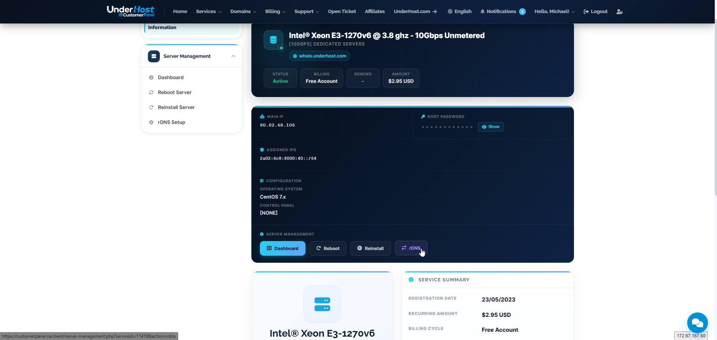
Task: Click the Service Summary info icon
Action: click(411, 280)
